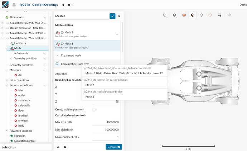Open the Numerics tree item

pos(20,136)
